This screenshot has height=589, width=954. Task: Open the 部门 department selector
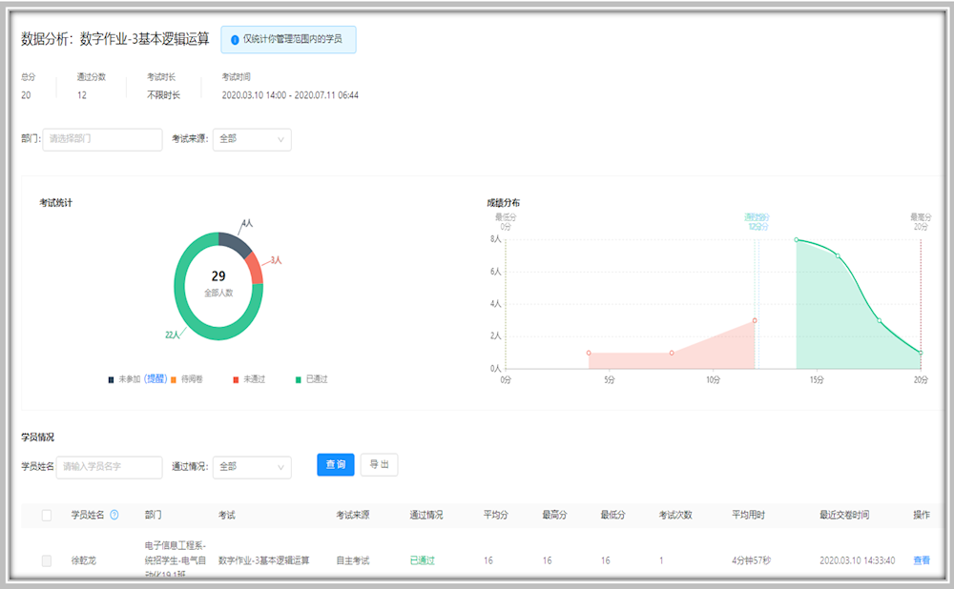point(104,139)
